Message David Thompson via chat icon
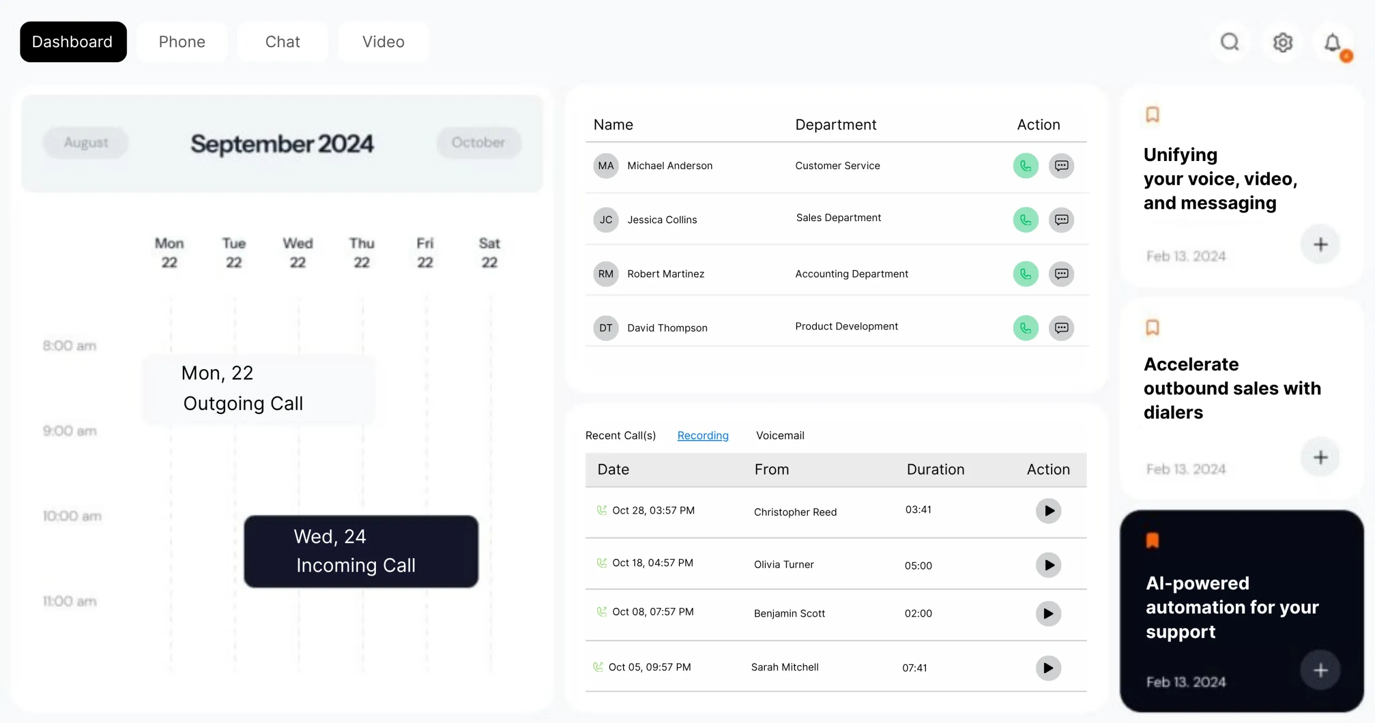 (x=1061, y=328)
